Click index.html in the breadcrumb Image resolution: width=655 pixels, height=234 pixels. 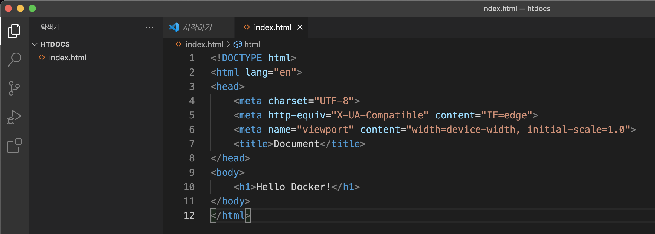204,44
